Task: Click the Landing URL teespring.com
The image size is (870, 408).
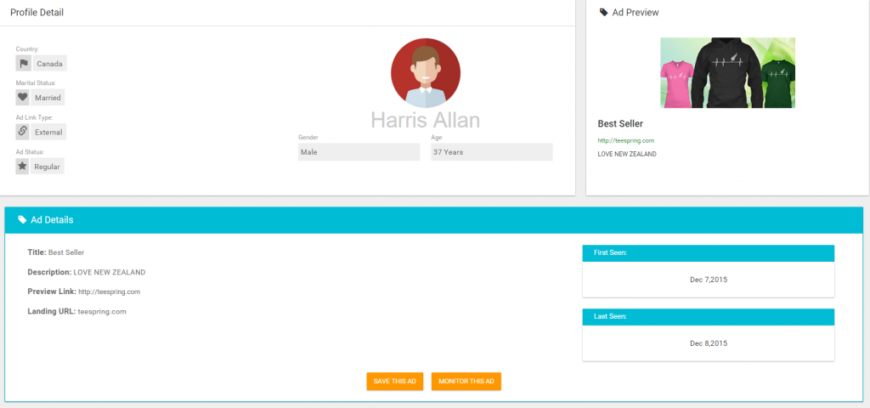Action: point(102,311)
